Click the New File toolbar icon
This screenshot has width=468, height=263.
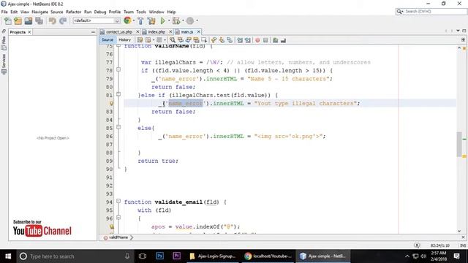(x=8, y=20)
